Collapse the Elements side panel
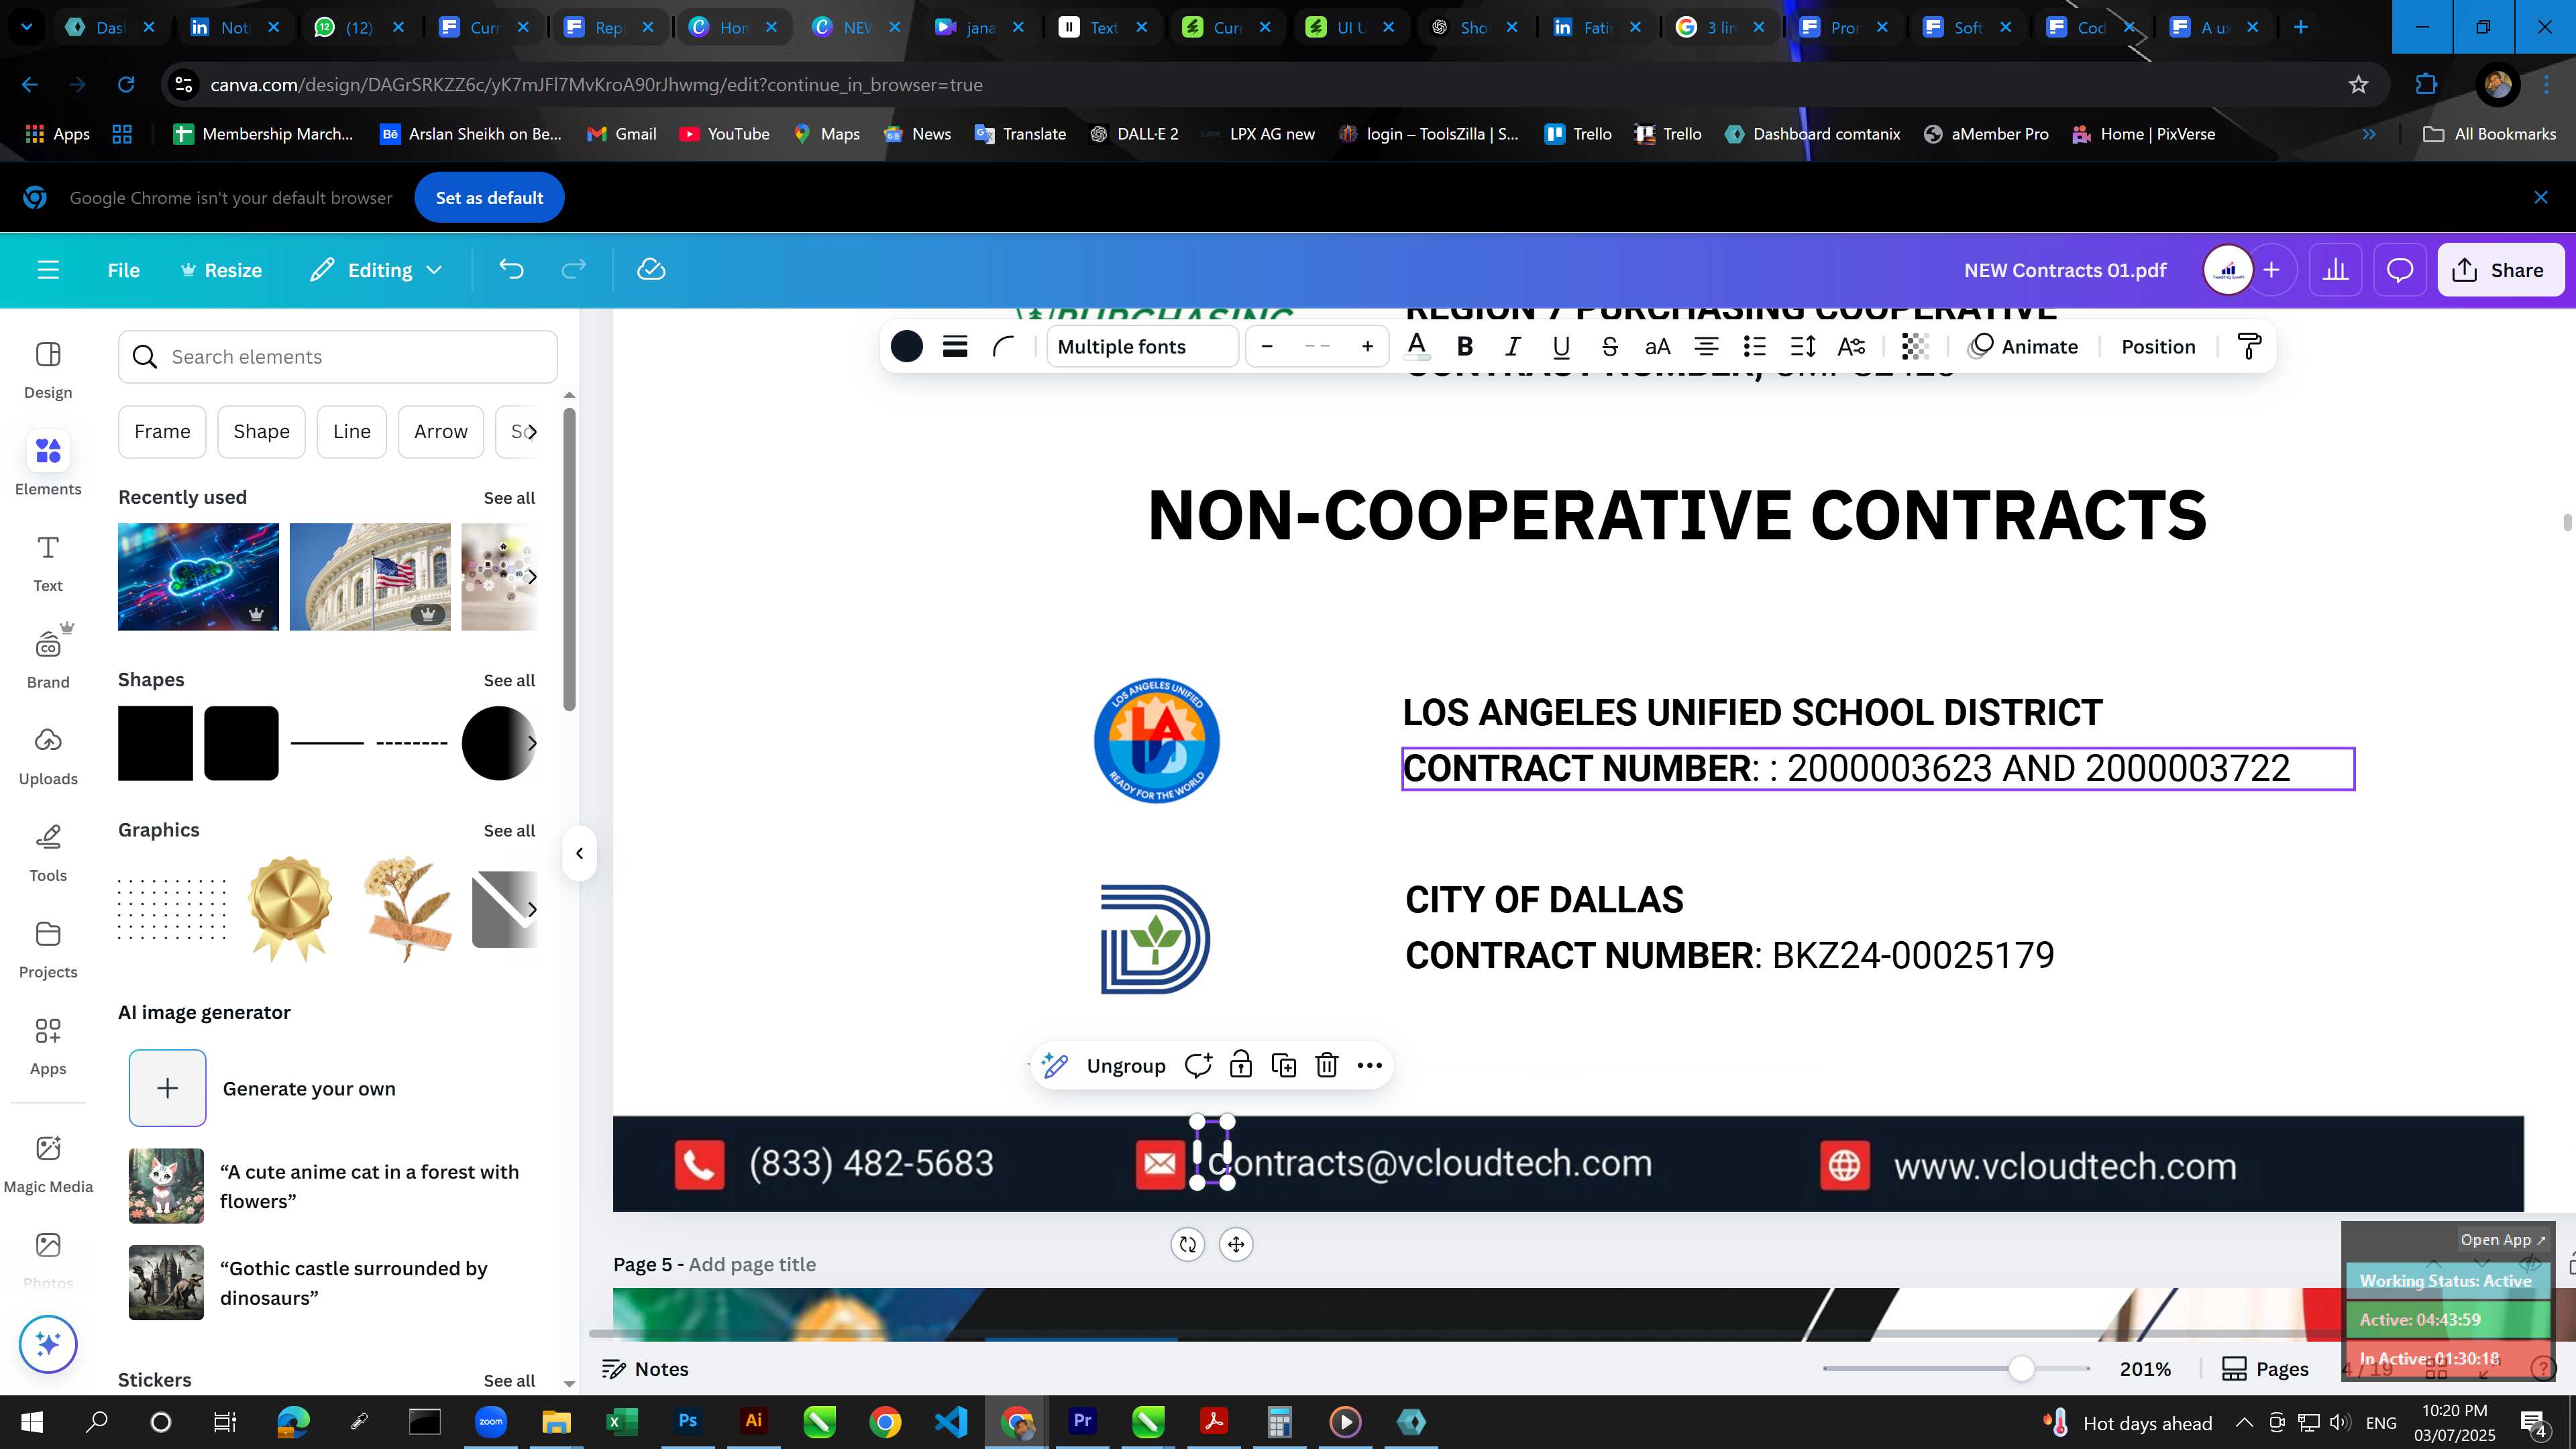Screen dimensions: 2576x1449 579,854
